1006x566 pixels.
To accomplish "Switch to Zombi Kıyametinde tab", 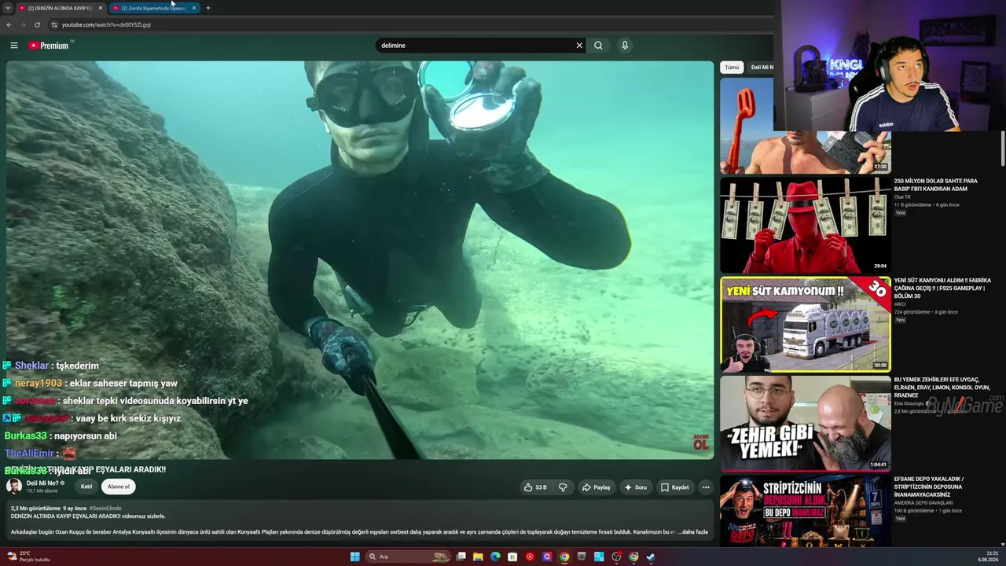I will 153,8.
